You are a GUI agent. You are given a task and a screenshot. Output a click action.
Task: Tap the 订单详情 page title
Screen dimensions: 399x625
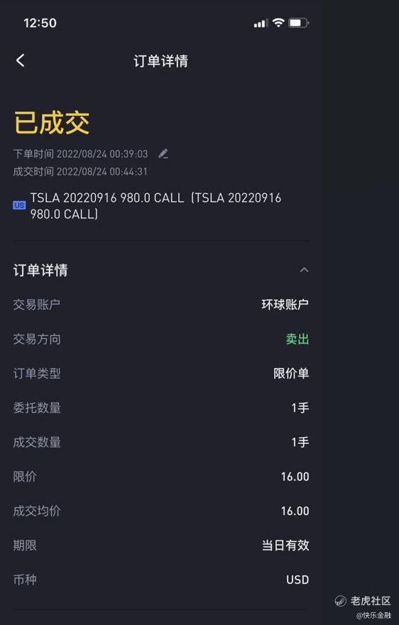(160, 61)
